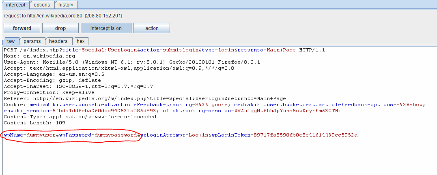The image size is (437, 175).
Task: Switch to the hex view tab
Action: pyautogui.click(x=81, y=41)
